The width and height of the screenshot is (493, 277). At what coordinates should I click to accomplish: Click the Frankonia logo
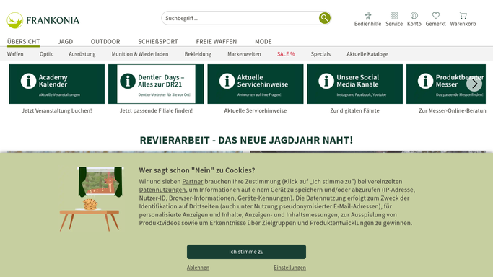pyautogui.click(x=43, y=20)
